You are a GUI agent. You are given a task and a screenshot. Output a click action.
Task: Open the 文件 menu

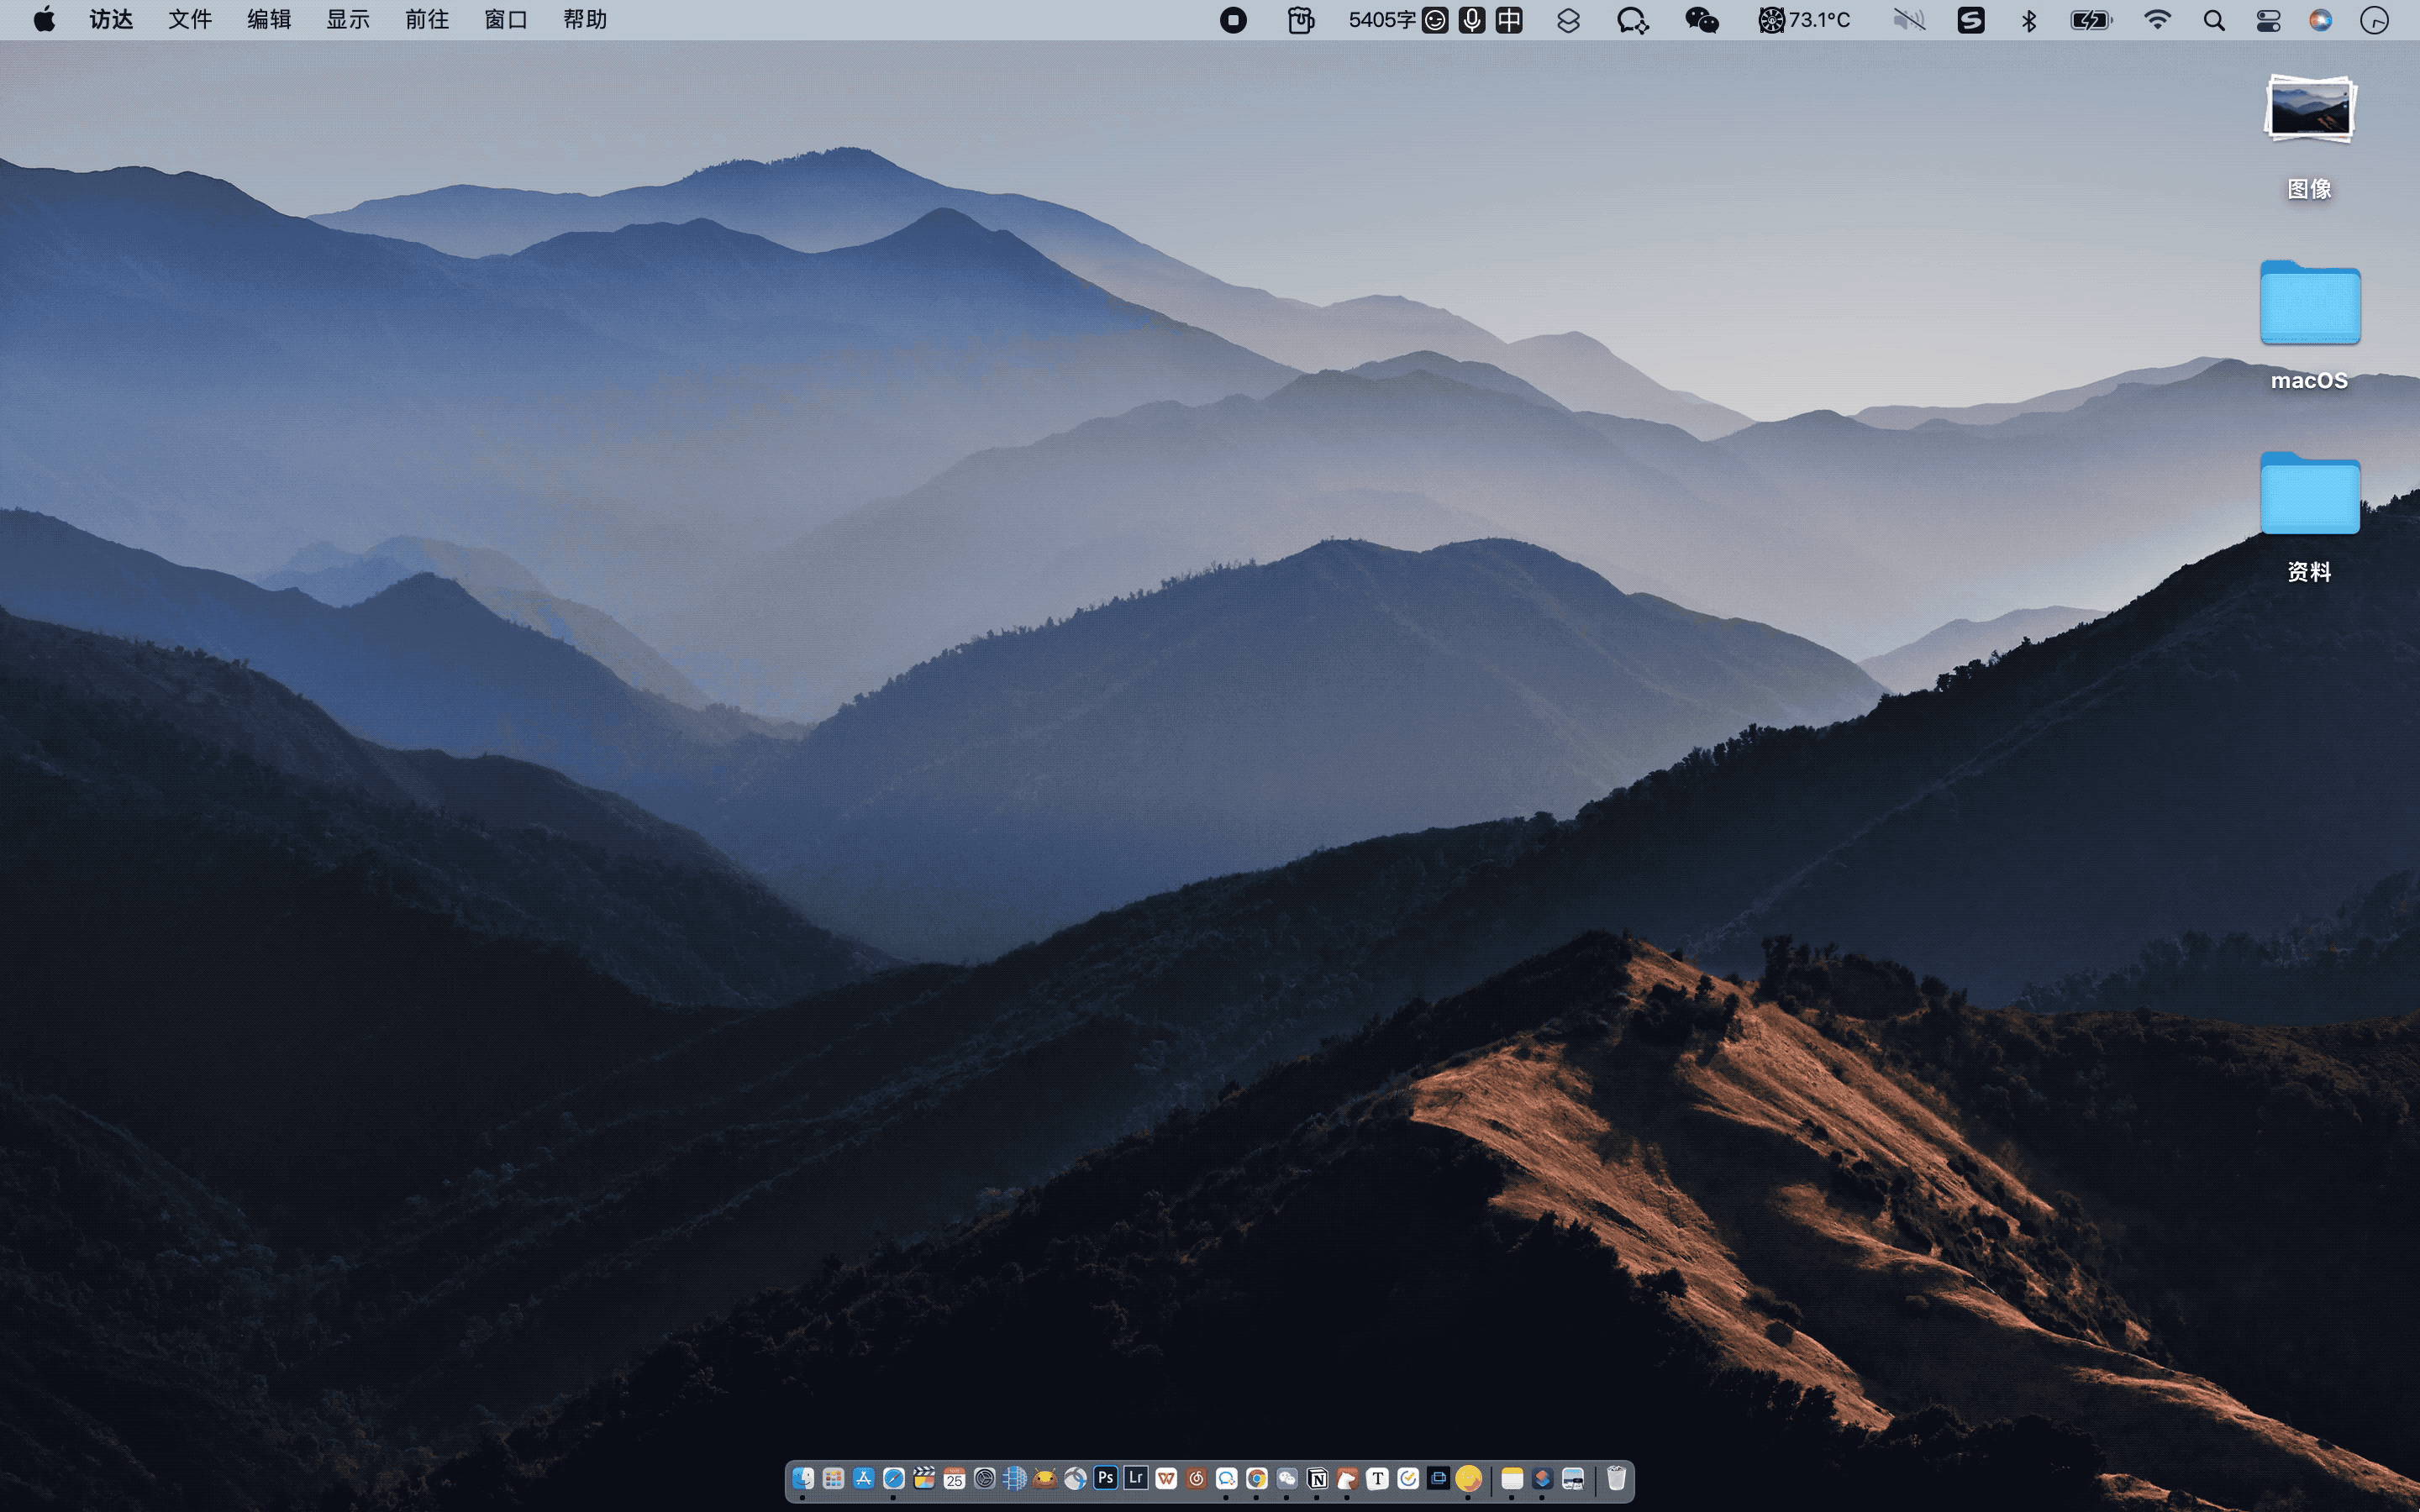tap(190, 20)
